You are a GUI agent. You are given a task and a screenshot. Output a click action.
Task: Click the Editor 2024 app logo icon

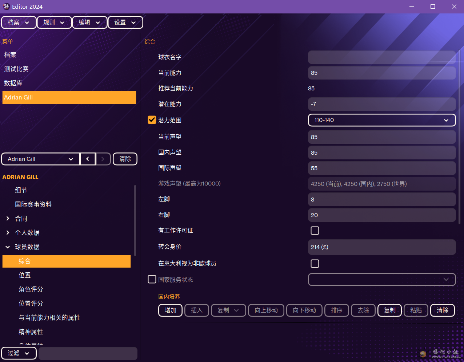pyautogui.click(x=6, y=7)
